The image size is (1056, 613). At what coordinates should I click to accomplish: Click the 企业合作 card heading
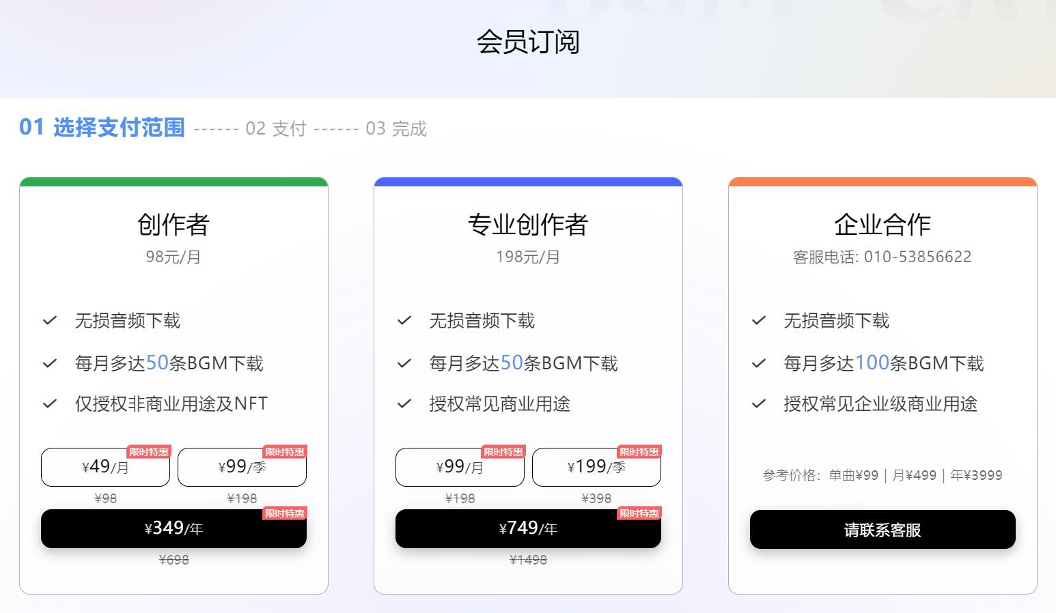(x=883, y=224)
